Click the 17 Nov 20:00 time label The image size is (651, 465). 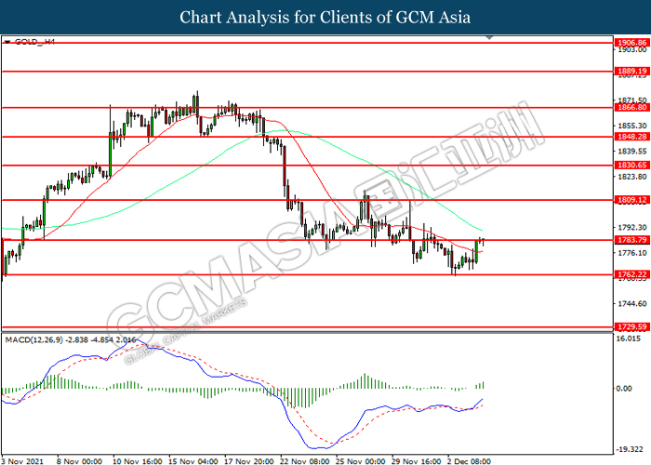pyautogui.click(x=248, y=461)
